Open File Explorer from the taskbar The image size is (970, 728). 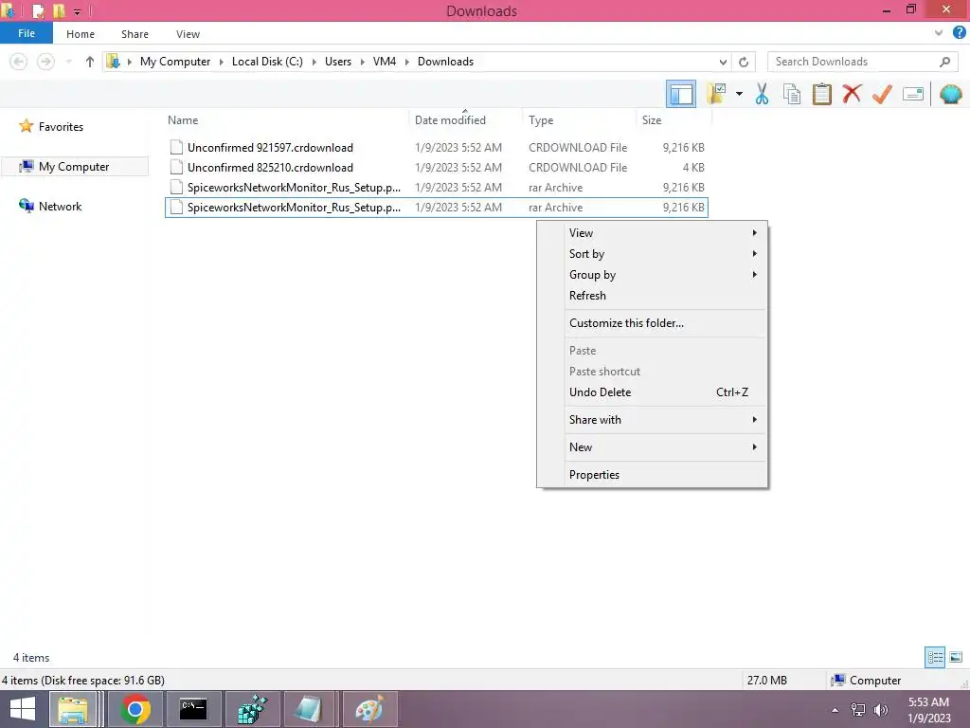point(72,709)
